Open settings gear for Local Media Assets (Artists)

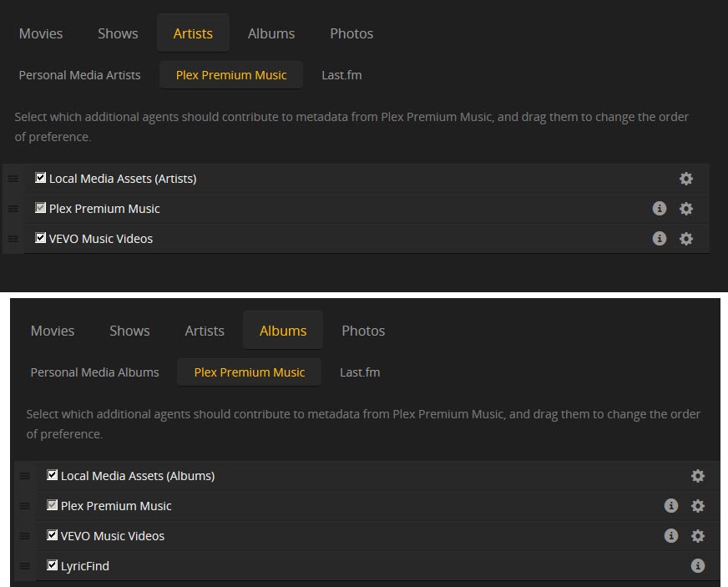click(686, 179)
